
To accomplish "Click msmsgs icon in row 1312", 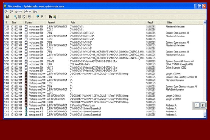I will click(x=26, y=108).
